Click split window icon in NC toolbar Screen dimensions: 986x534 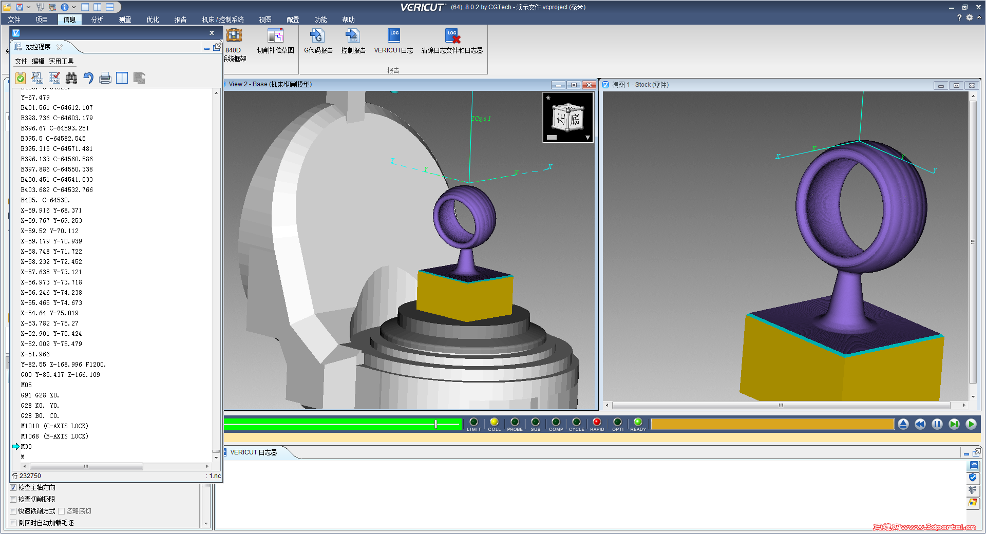[122, 78]
